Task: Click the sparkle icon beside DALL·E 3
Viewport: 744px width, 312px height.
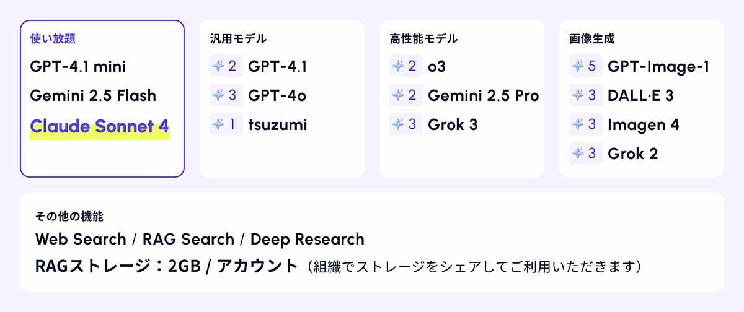Action: coord(577,95)
